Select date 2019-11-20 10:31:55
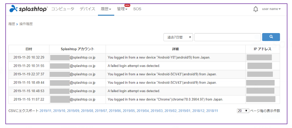The width and height of the screenshot is (292, 128). click(x=29, y=66)
